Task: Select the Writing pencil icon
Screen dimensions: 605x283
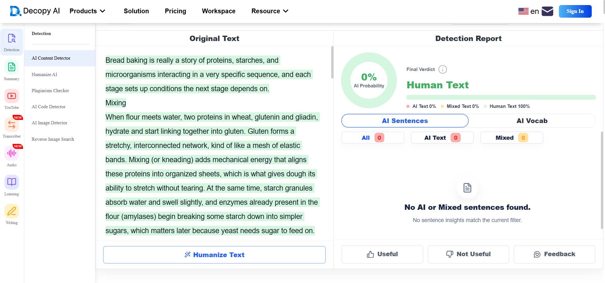Action: point(12,211)
